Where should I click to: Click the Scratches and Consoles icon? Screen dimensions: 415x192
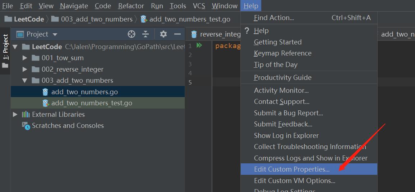pyautogui.click(x=26, y=126)
